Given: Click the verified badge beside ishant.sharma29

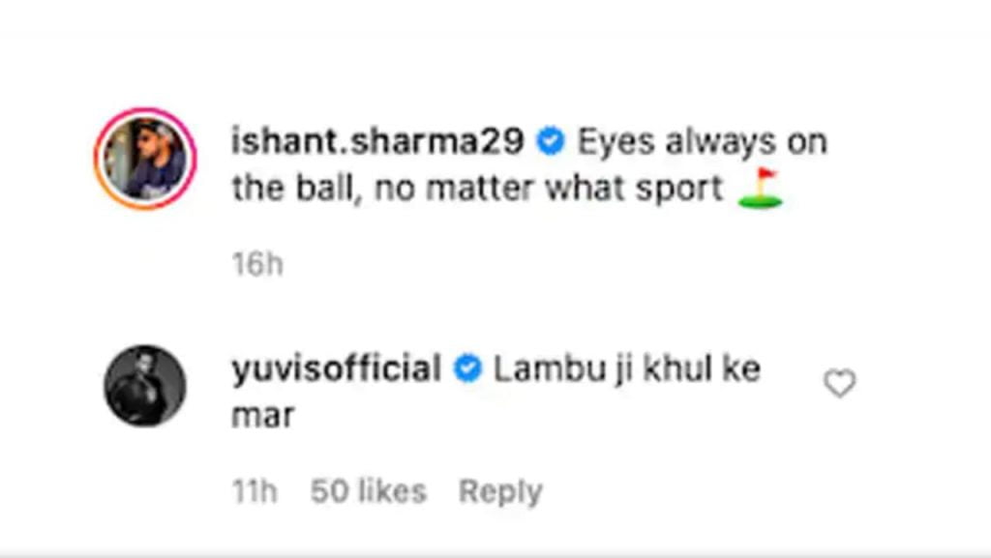Looking at the screenshot, I should click(x=551, y=141).
